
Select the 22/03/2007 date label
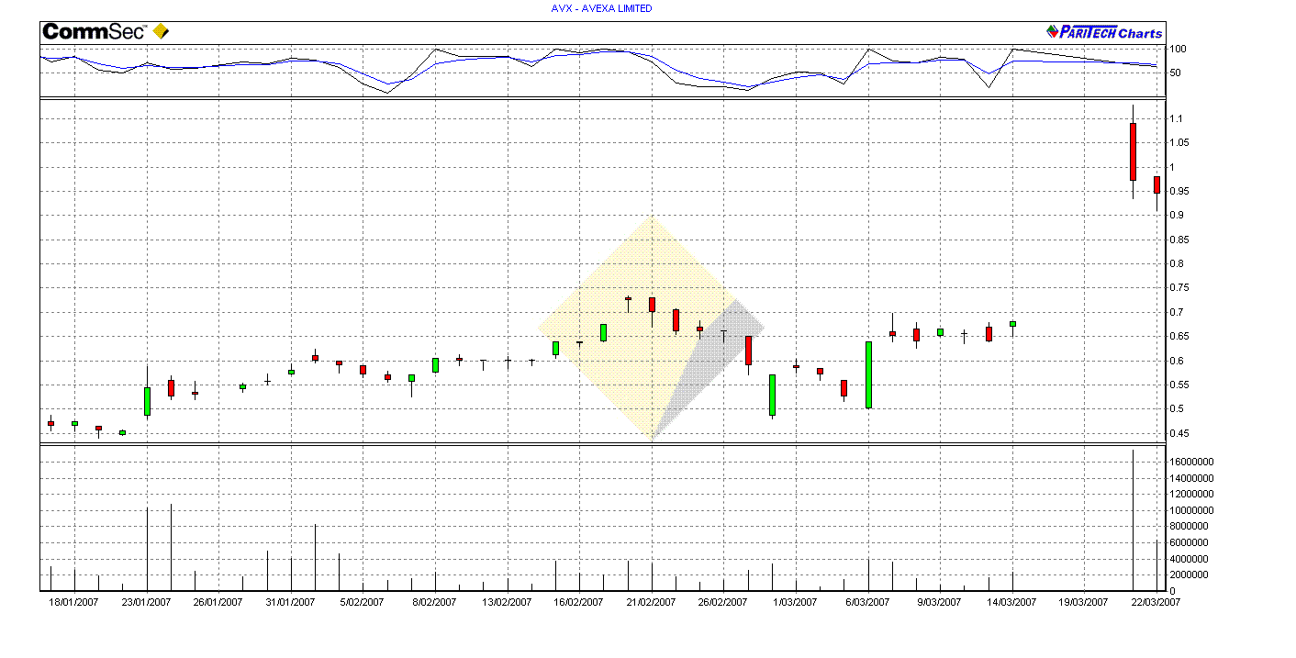tap(1155, 602)
